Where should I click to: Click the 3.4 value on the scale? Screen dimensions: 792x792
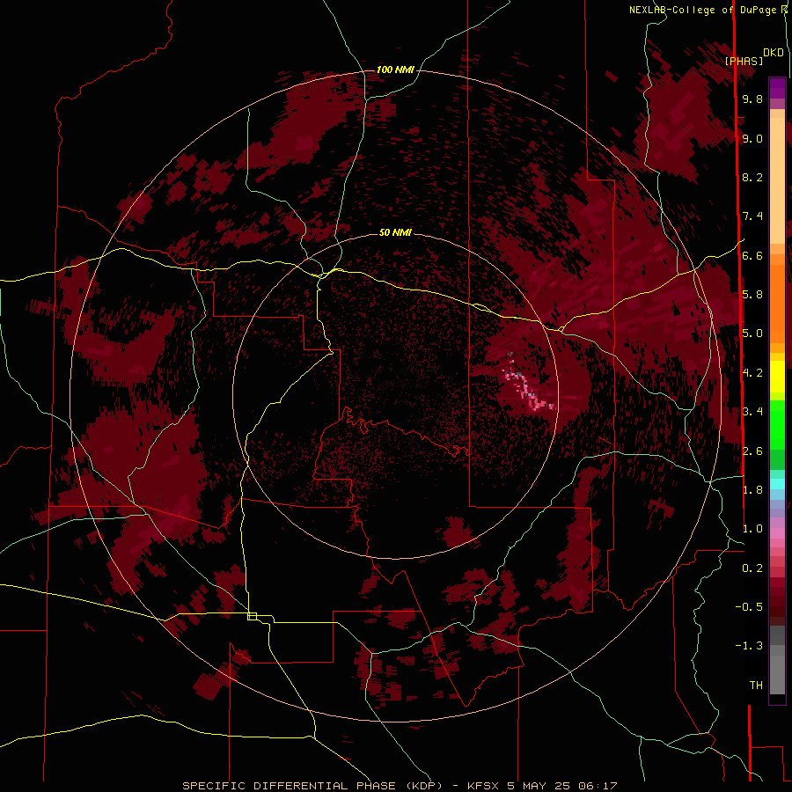point(752,411)
